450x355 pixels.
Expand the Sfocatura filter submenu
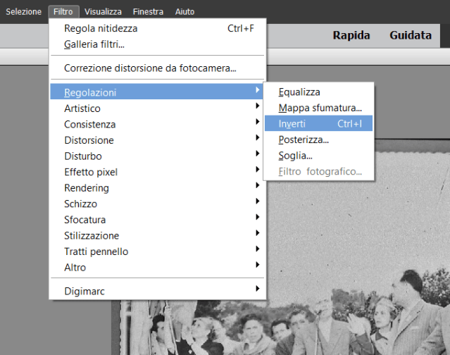click(x=85, y=220)
